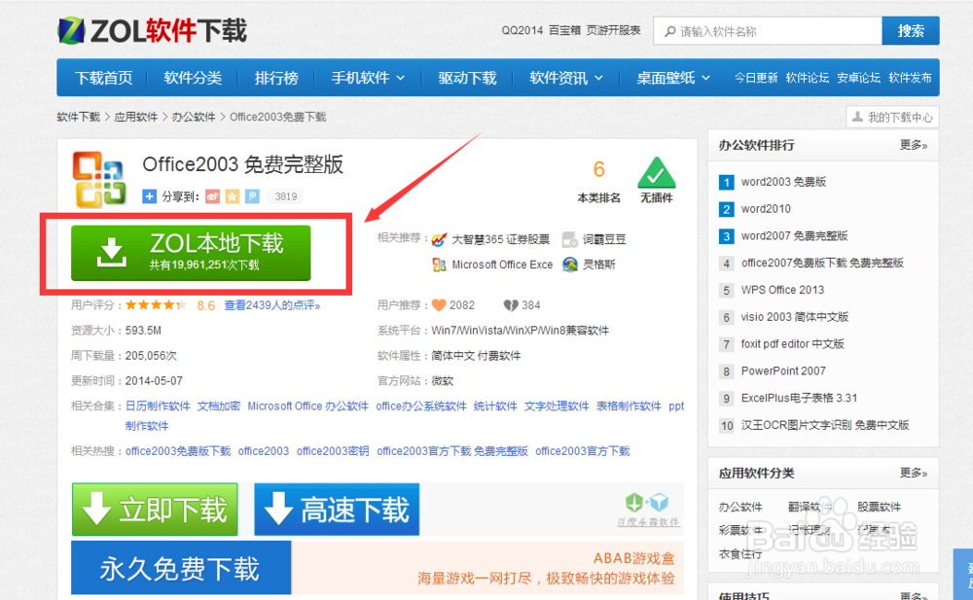The width and height of the screenshot is (973, 600).
Task: Click the share count 3819
Action: click(285, 196)
